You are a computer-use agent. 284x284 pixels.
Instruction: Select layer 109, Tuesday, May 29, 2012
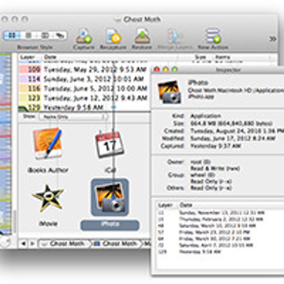[x=85, y=69]
